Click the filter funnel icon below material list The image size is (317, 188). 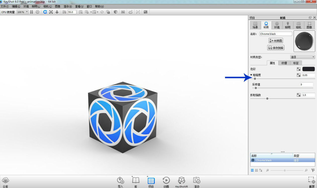pyautogui.click(x=313, y=170)
